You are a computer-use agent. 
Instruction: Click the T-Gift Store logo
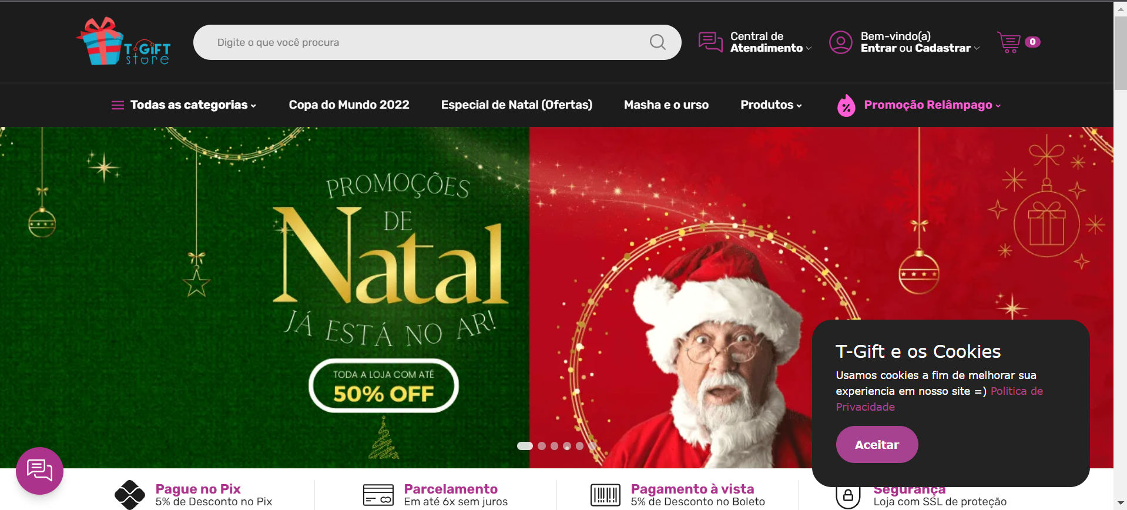123,42
